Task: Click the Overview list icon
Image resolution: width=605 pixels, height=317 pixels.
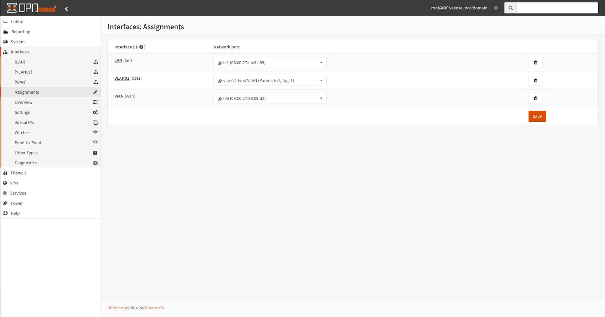Action: coord(95,102)
